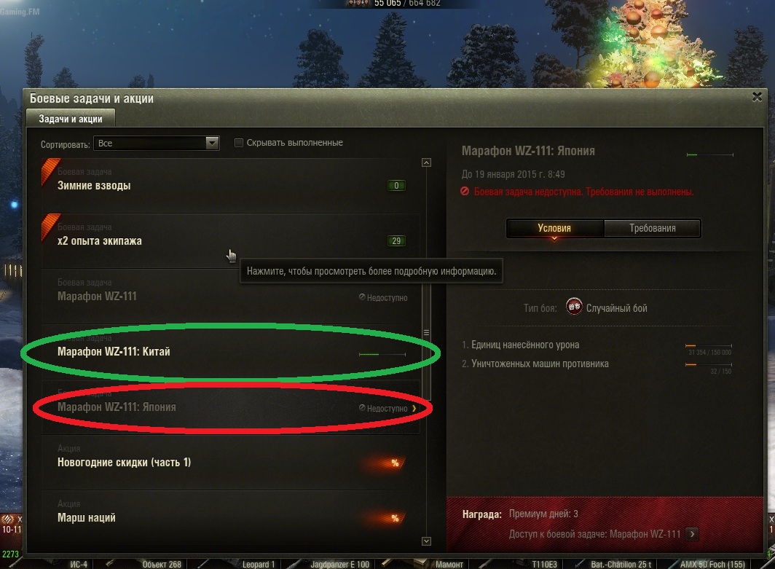
Task: Click the percent discount icon on Новогодние скидки
Action: [x=395, y=463]
